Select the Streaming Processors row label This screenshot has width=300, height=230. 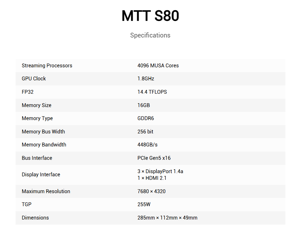pos(47,65)
